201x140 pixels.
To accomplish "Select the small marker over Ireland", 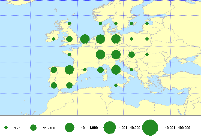I will pos(54,39).
